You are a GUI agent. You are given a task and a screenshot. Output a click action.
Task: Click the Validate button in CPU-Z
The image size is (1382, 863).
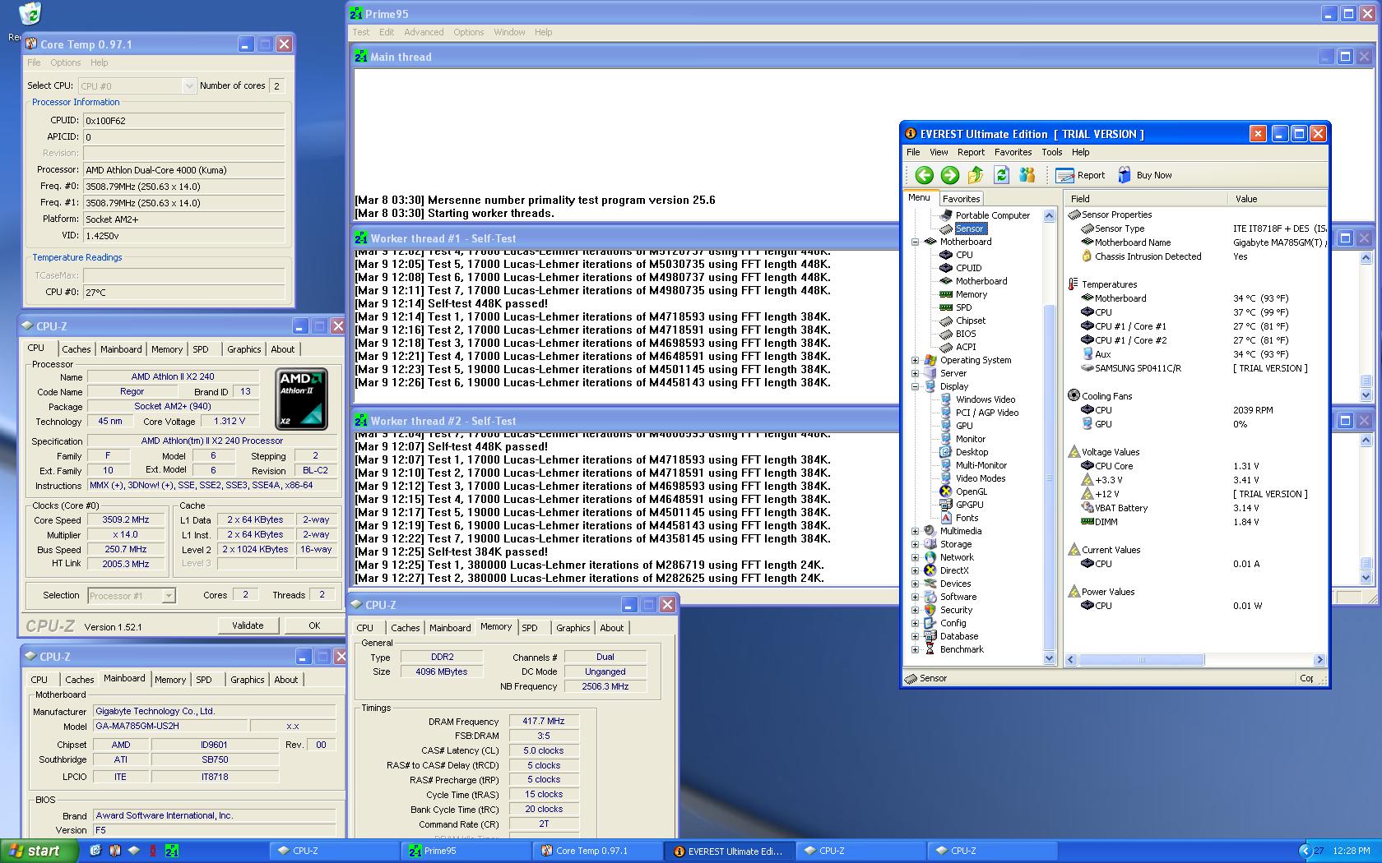pyautogui.click(x=248, y=625)
